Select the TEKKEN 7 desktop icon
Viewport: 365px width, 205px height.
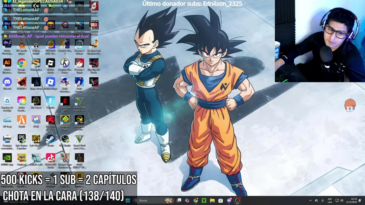tap(21, 84)
